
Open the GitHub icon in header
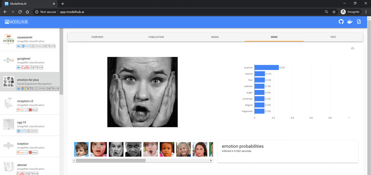[341, 22]
